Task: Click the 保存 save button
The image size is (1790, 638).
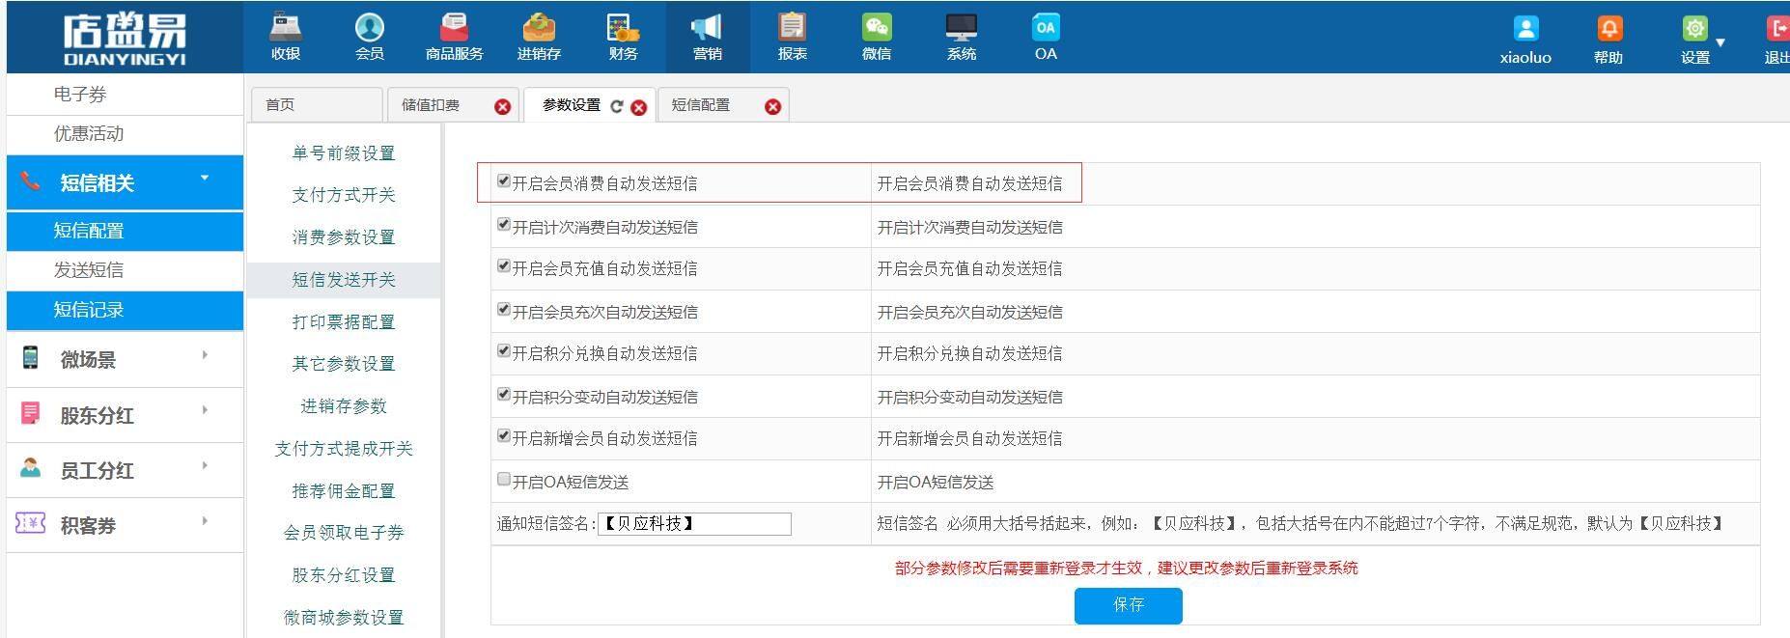Action: coord(1128,605)
